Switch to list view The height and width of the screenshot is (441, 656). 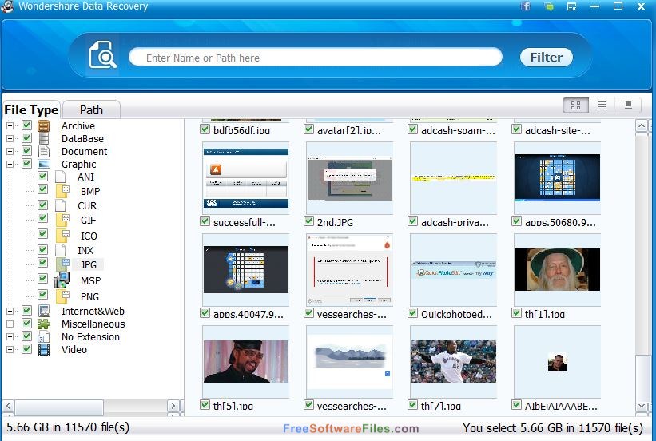[x=602, y=105]
